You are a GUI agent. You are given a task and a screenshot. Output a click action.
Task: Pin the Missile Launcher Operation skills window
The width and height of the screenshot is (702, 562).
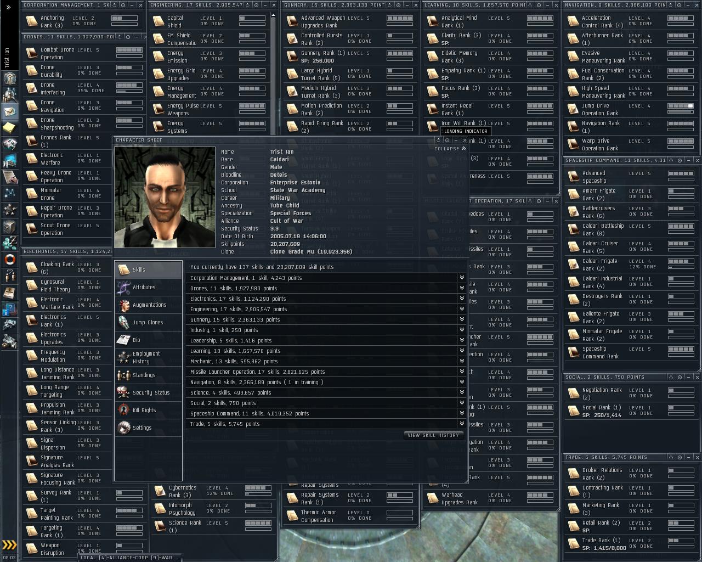539,201
